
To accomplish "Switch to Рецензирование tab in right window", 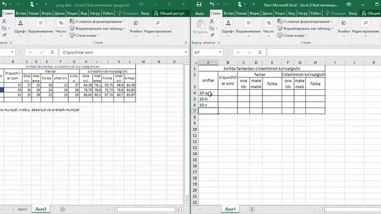I will [x=280, y=13].
